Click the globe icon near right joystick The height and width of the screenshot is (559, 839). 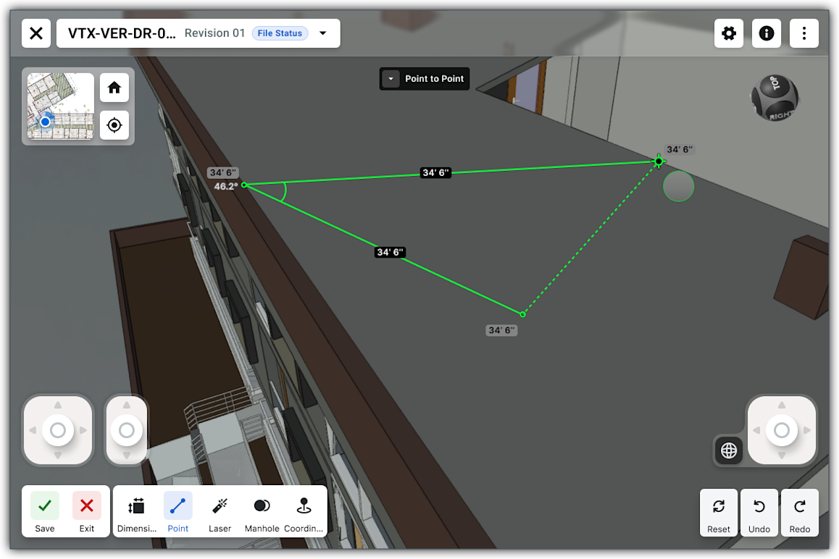[729, 450]
